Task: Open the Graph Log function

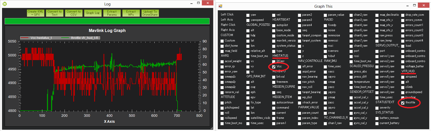Action: click(x=93, y=13)
